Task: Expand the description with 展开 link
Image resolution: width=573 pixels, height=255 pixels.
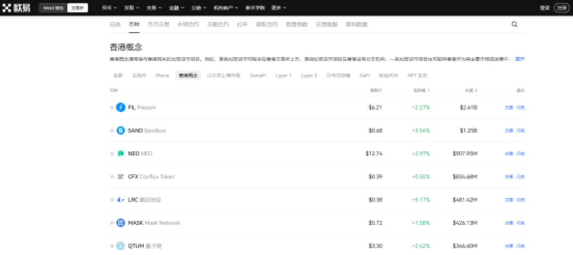Action: (x=520, y=59)
